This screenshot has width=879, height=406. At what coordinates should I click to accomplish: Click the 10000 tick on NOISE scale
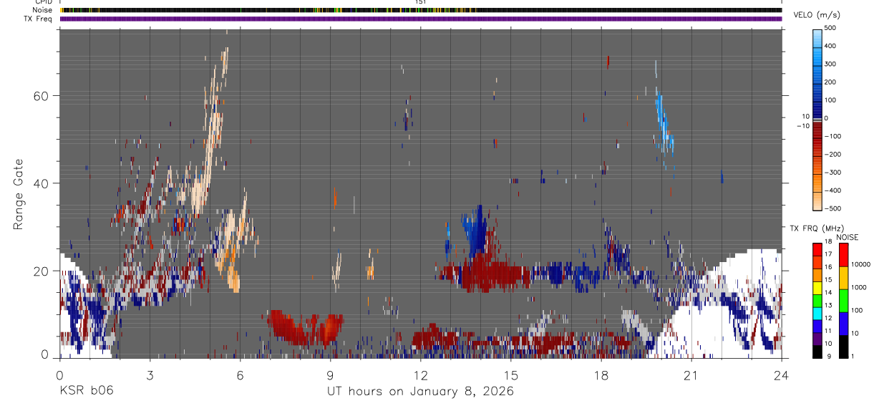tap(862, 264)
